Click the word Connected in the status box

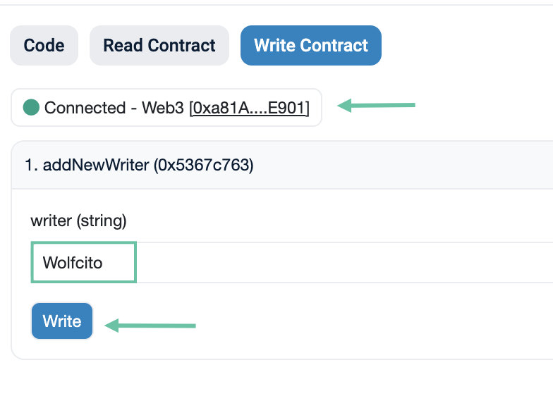coord(85,108)
